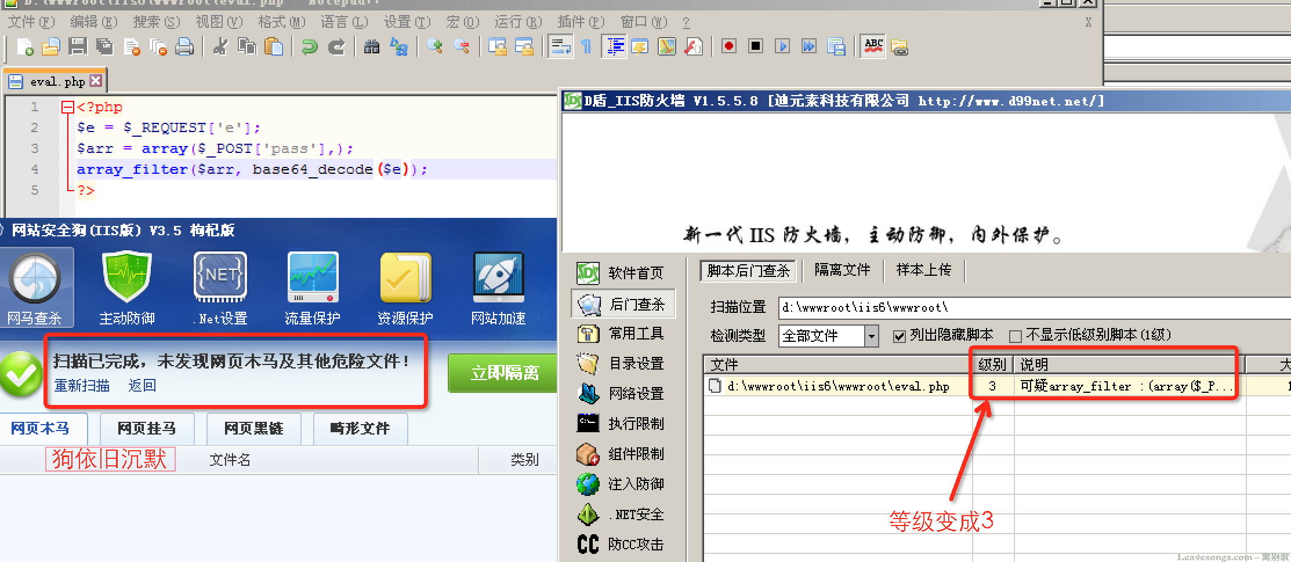Toggle word wrap toolbar icon

coord(560,46)
